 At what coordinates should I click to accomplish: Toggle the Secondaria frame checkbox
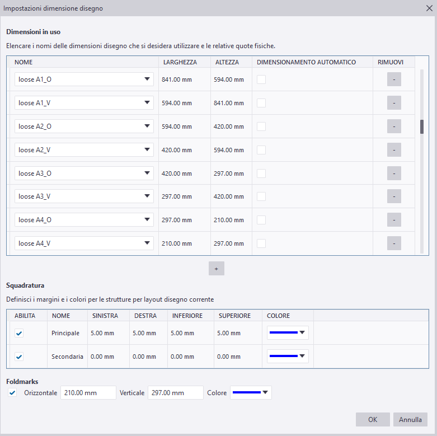[x=20, y=357]
